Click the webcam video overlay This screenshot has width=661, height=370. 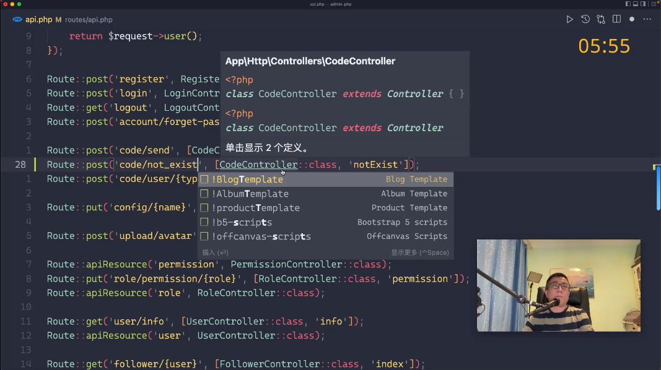pyautogui.click(x=559, y=286)
